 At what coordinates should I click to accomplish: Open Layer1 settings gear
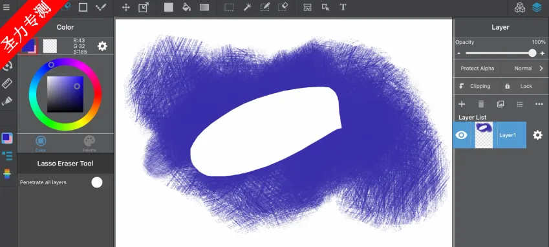point(537,135)
